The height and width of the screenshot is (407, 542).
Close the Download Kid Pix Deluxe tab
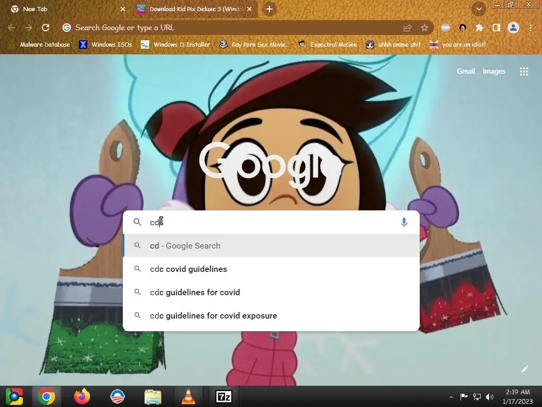249,9
